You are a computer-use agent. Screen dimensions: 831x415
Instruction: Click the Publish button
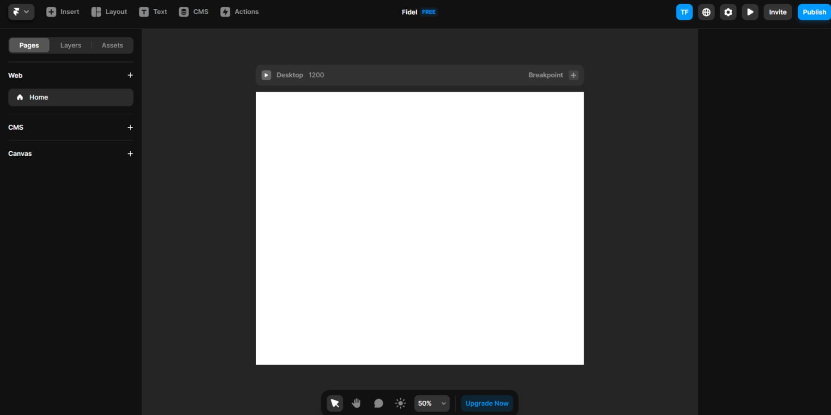(x=814, y=12)
